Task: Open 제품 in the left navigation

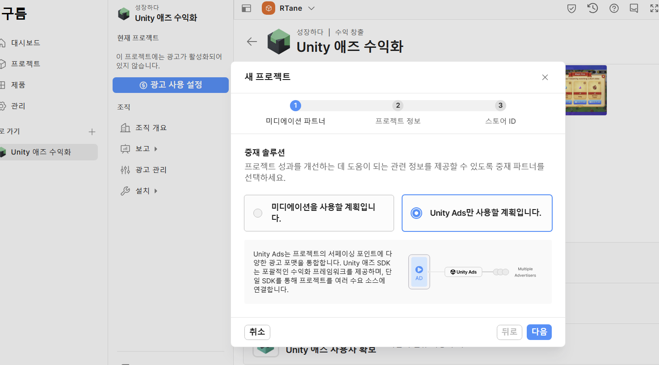Action: point(18,85)
